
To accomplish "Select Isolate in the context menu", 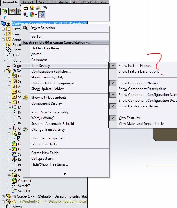I will (36, 54).
